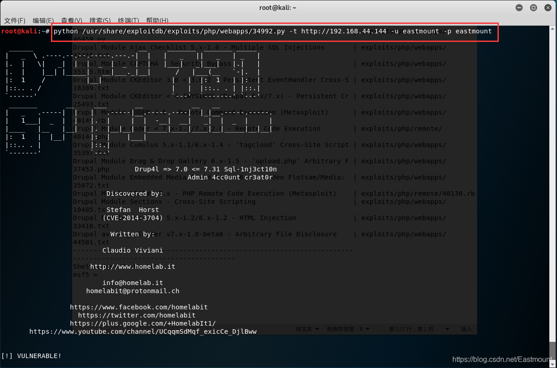
Task: Maximize the root@kali terminal window
Action: (x=534, y=8)
